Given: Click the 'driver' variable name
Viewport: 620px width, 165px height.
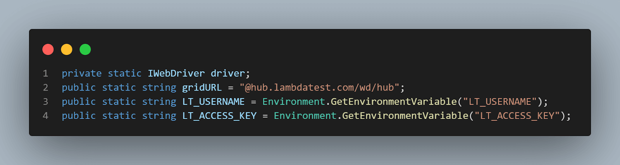Looking at the screenshot, I should point(228,74).
